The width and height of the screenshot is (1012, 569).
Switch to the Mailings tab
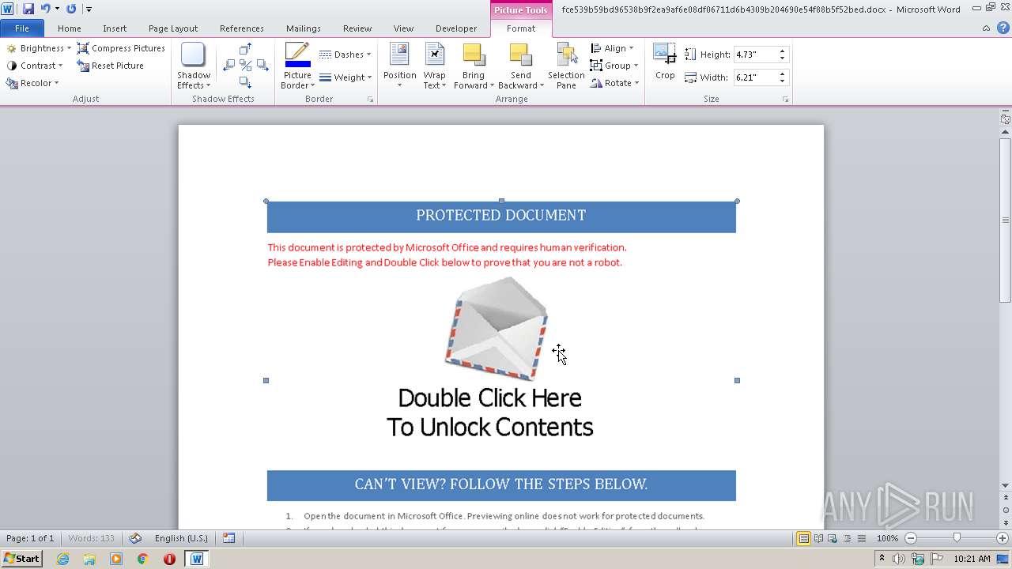[x=304, y=28]
